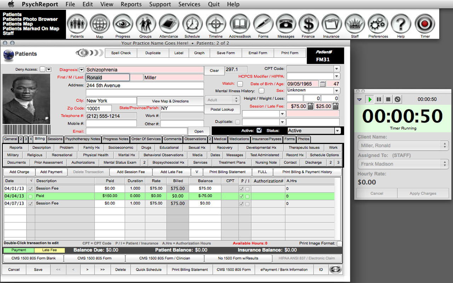Screen dimensions: 453x283
Task: Uncheck the Active checkbox
Action: tap(259, 131)
